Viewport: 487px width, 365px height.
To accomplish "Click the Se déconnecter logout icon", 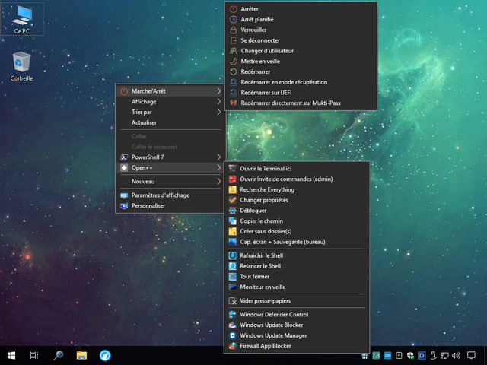I will pos(234,40).
